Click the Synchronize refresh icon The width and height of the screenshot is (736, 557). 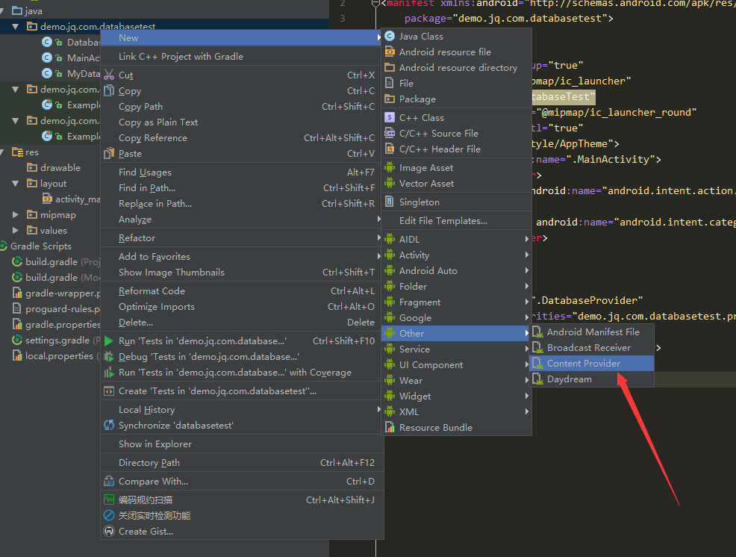pos(109,425)
